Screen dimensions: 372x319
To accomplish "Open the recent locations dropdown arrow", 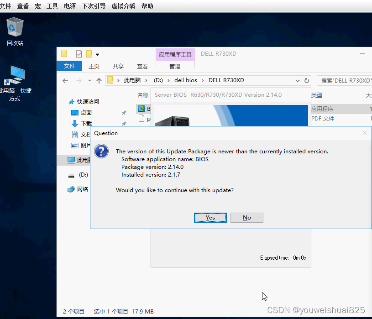I will pyautogui.click(x=89, y=81).
